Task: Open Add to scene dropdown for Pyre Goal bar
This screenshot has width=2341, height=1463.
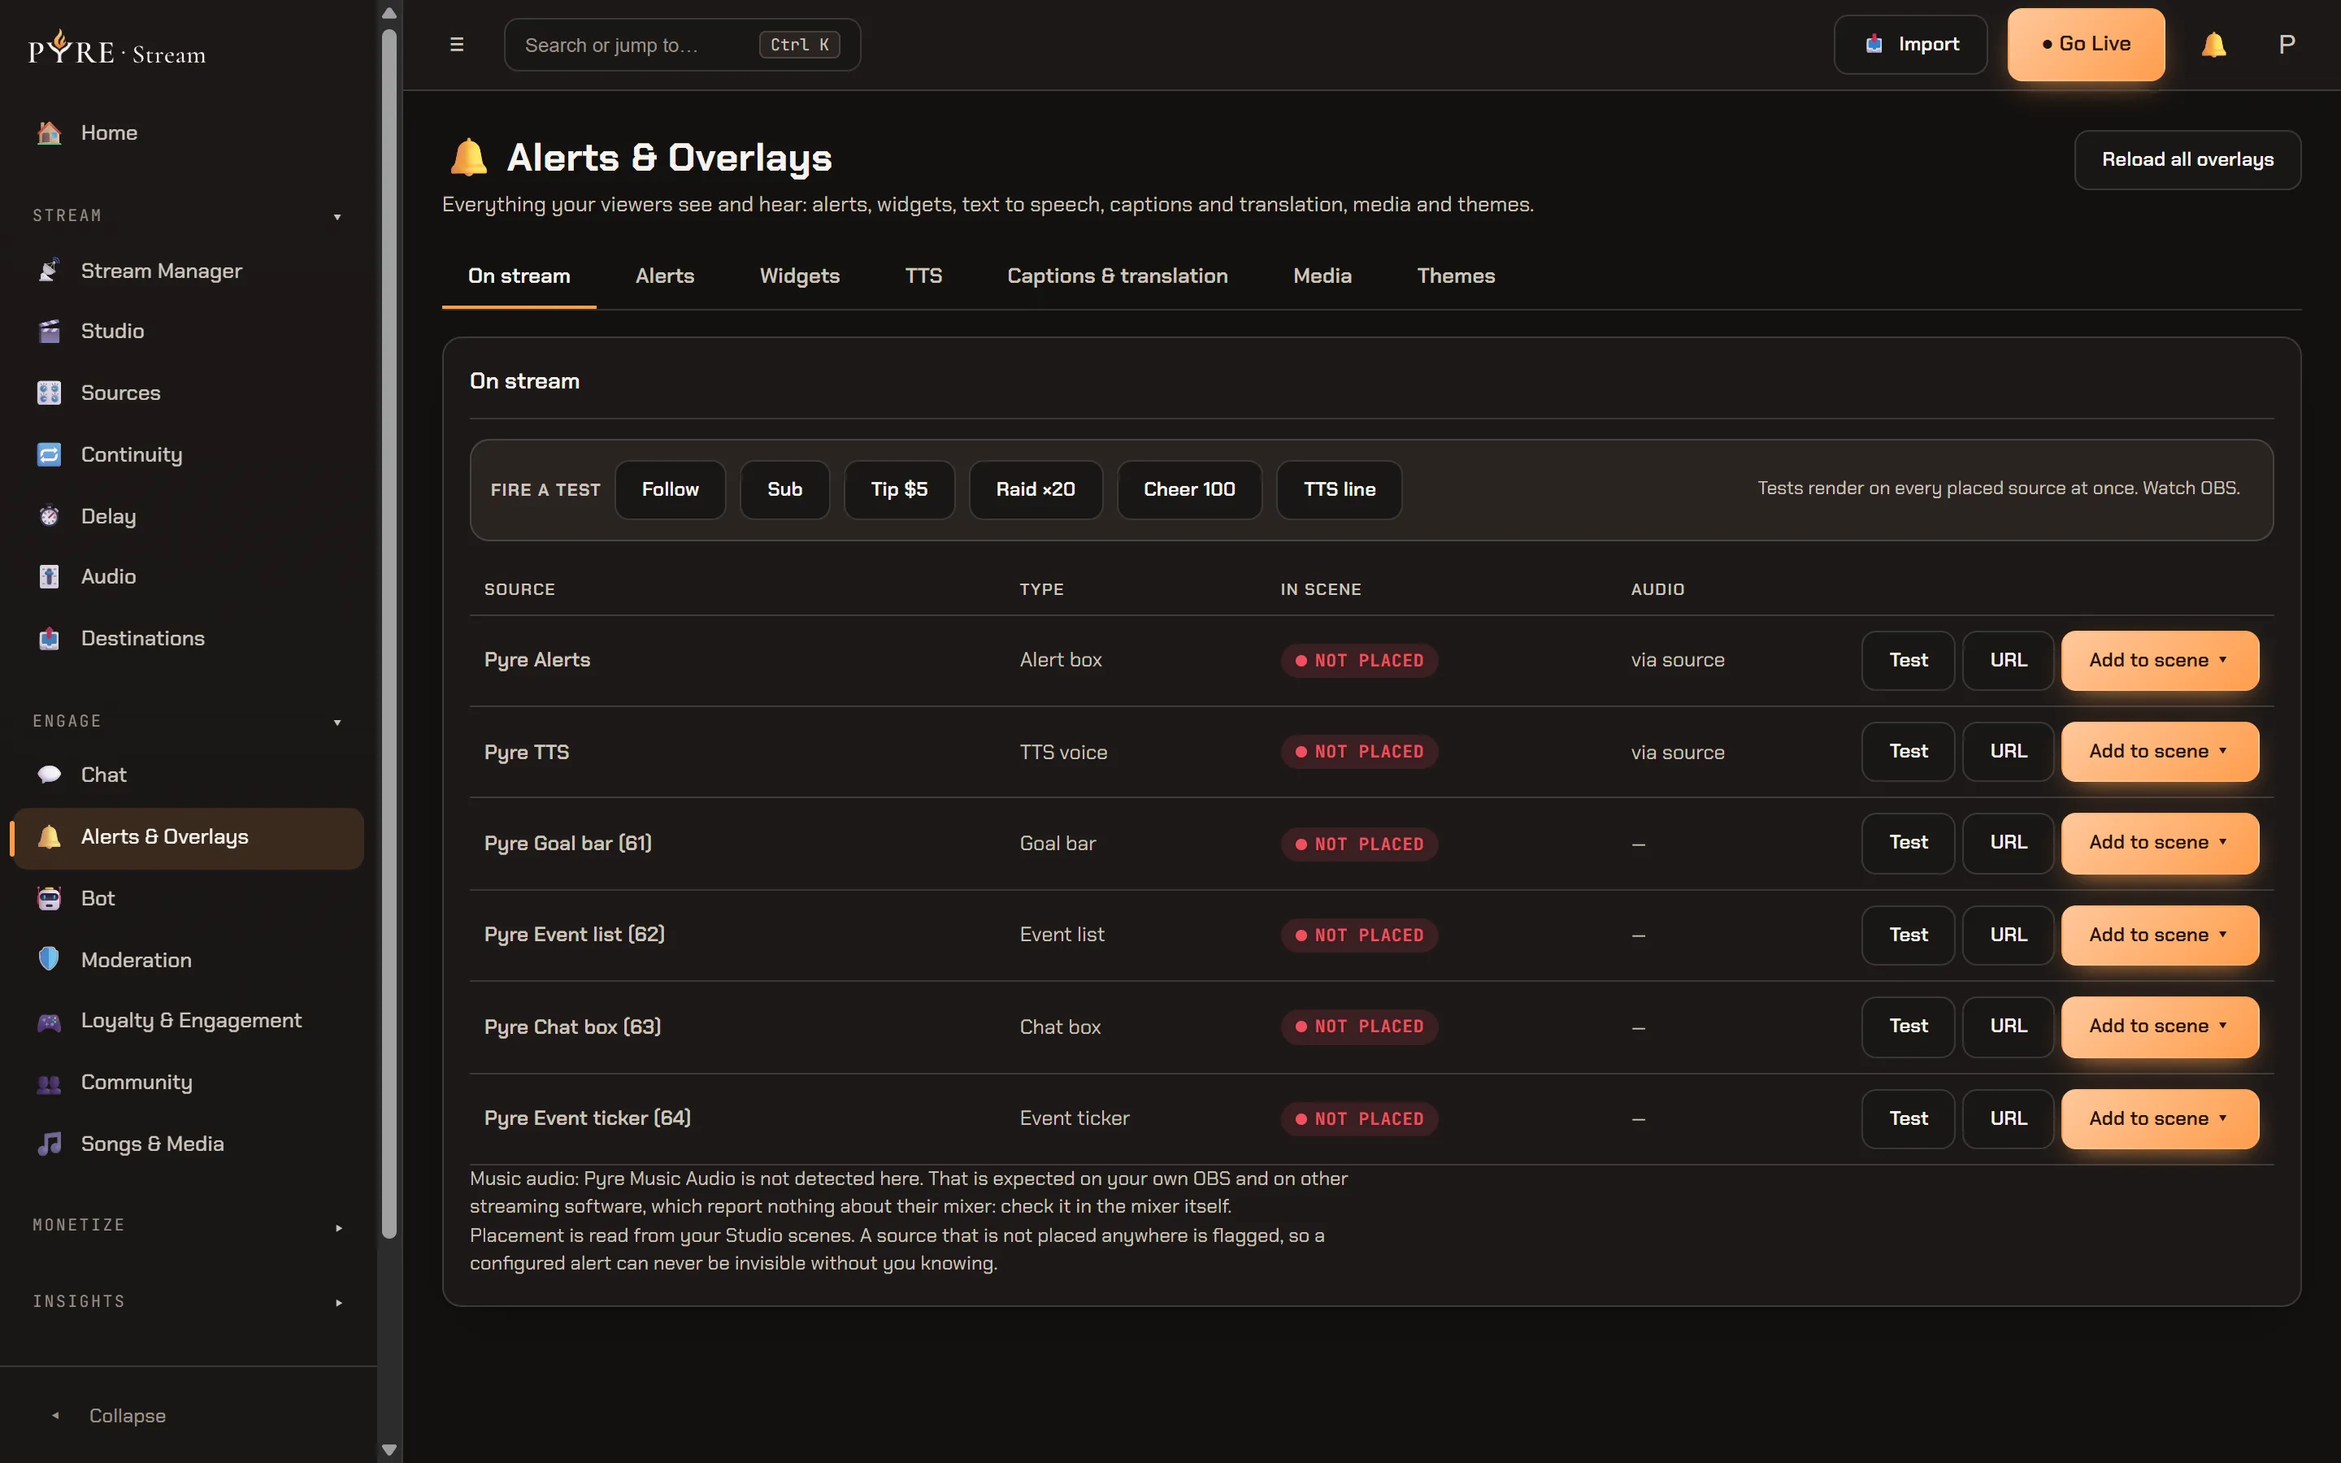Action: pyautogui.click(x=2160, y=843)
